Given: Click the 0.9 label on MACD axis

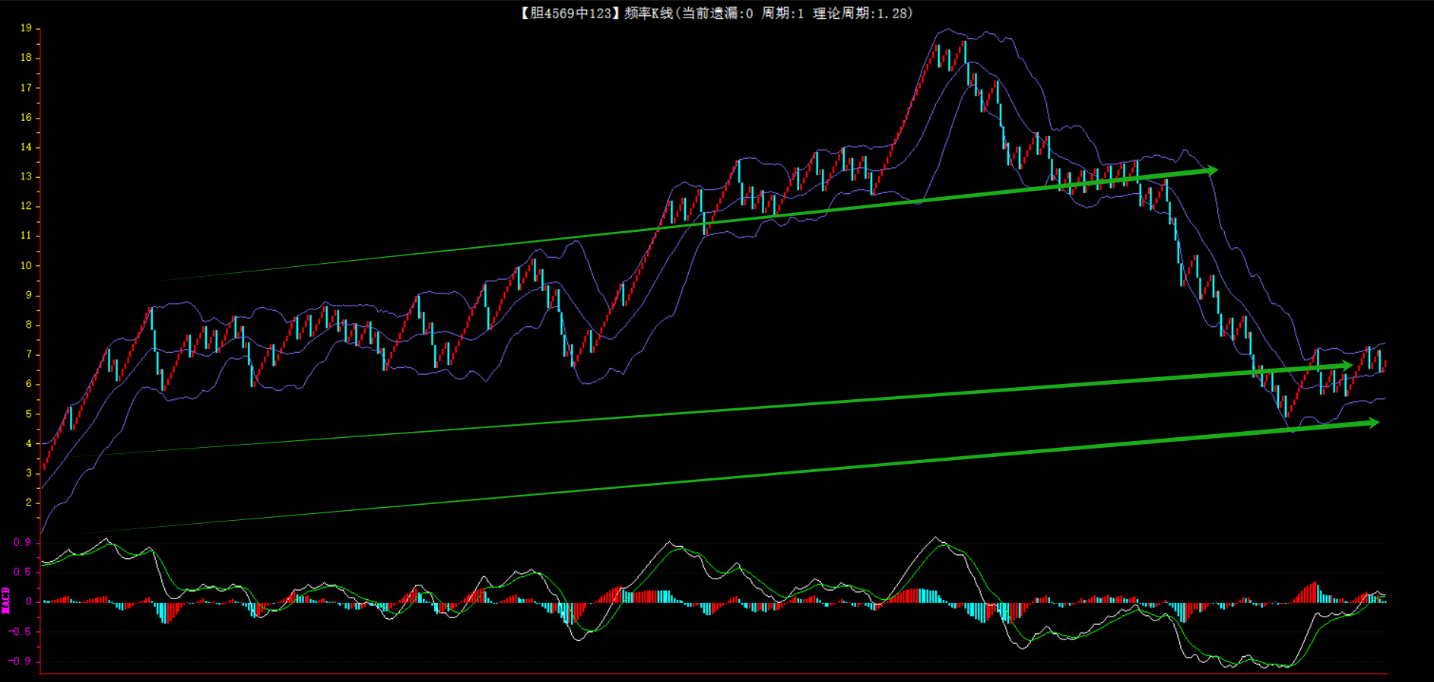Looking at the screenshot, I should pyautogui.click(x=23, y=542).
